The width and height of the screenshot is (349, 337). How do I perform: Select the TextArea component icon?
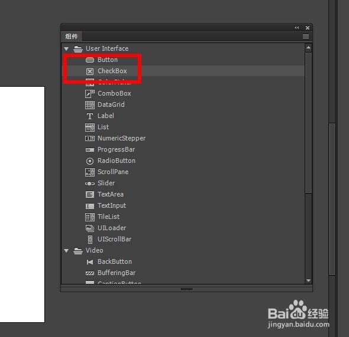90,195
